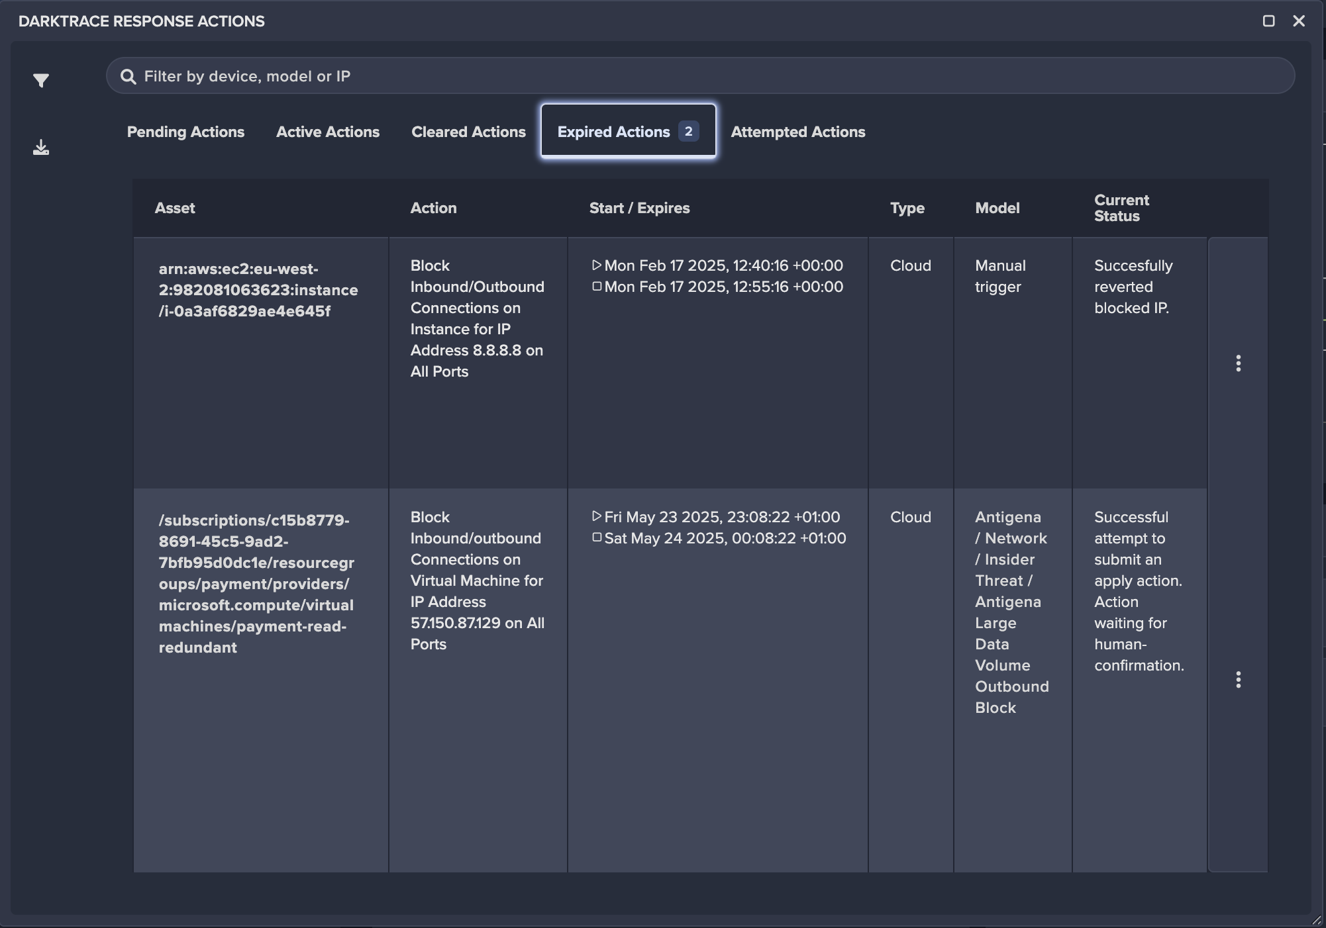Select the payment-read-redundant subscription asset
Screen dimensions: 1326x928
tap(256, 584)
